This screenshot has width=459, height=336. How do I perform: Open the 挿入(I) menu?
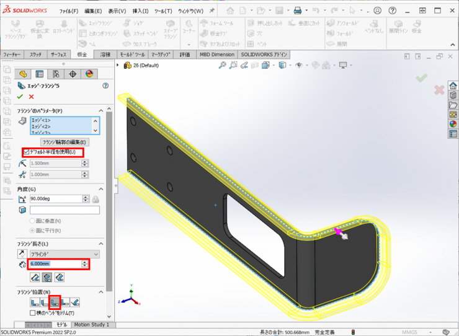point(140,11)
